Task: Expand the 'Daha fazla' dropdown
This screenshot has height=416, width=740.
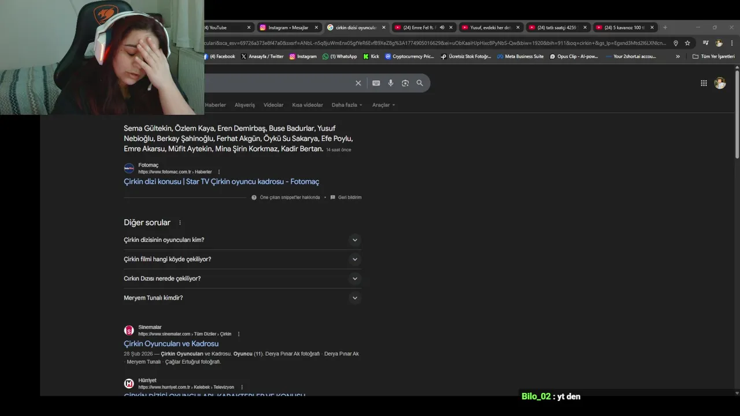Action: [347, 105]
